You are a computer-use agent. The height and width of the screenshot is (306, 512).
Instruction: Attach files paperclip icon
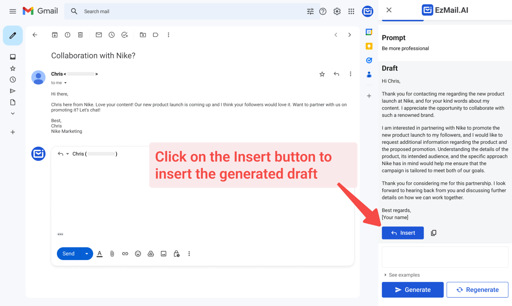click(x=112, y=254)
